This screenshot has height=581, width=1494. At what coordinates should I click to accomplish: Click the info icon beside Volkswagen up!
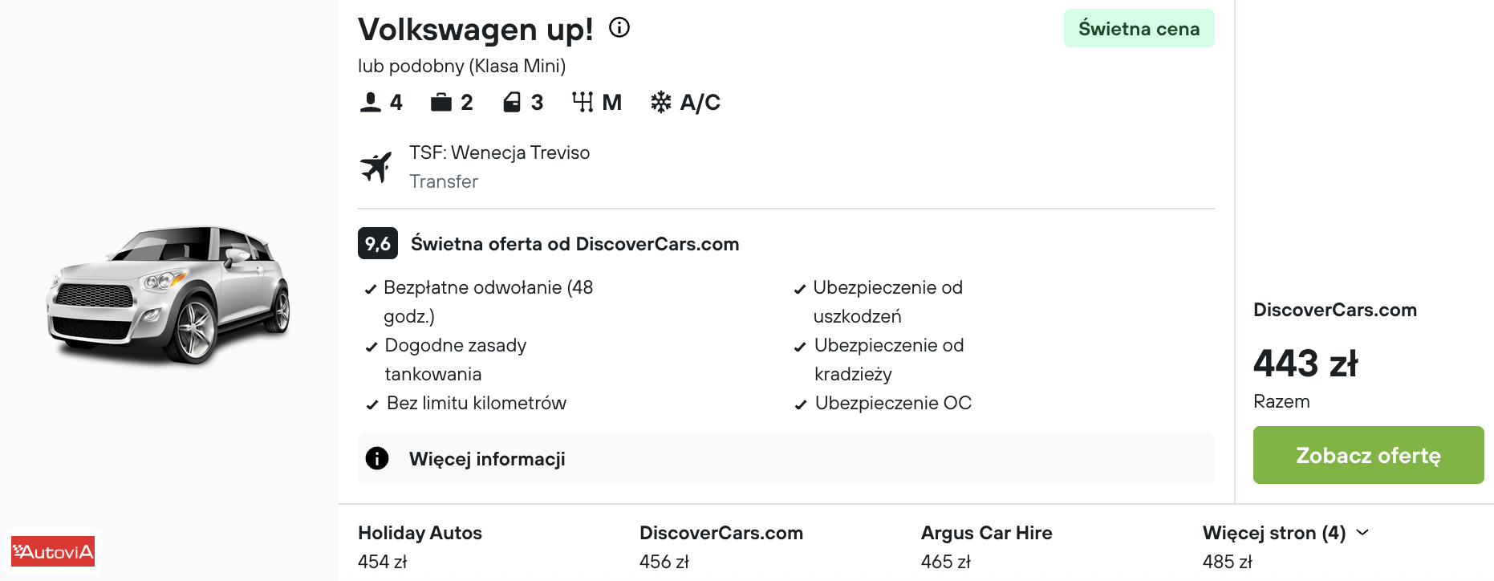coord(619,28)
